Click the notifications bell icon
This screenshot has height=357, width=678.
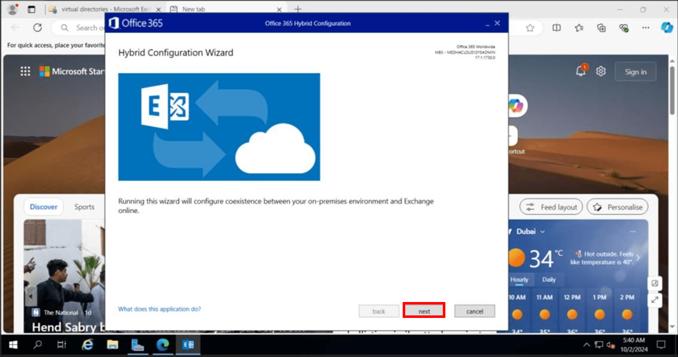pyautogui.click(x=580, y=71)
